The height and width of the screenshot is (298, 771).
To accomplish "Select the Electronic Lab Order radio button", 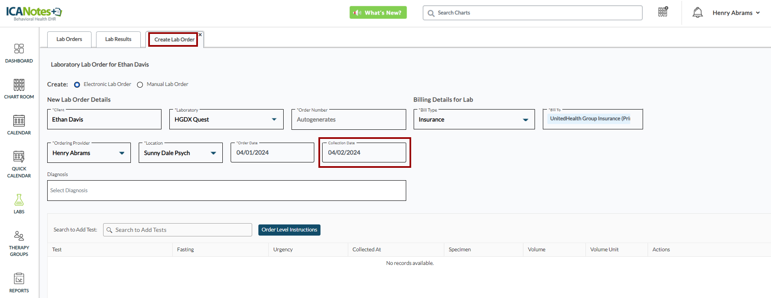I will pos(77,85).
